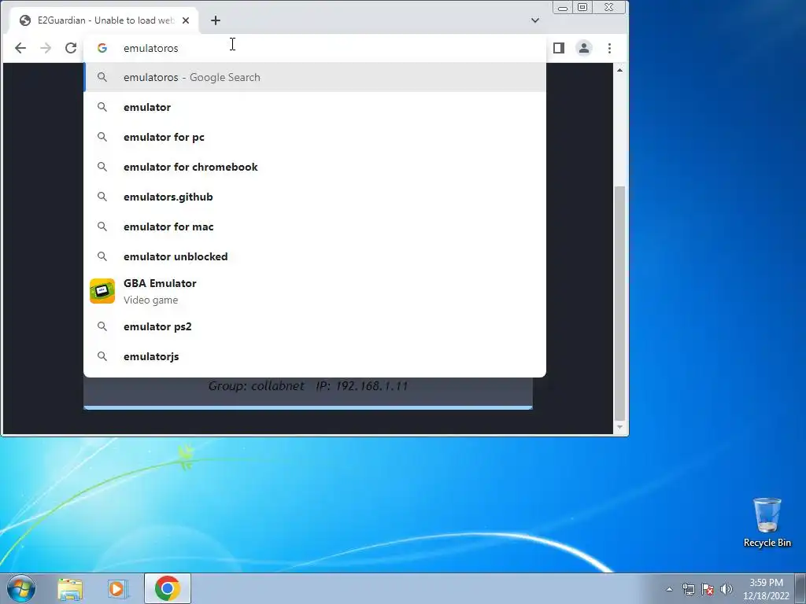Choose the 'emulator ps2' suggestion
Image resolution: width=806 pixels, height=604 pixels.
(x=315, y=326)
